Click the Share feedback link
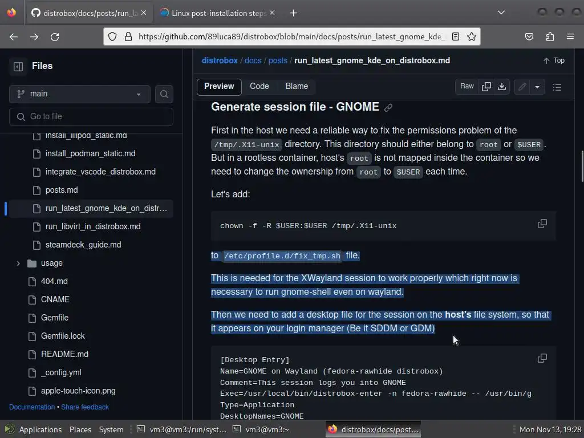 click(x=85, y=407)
